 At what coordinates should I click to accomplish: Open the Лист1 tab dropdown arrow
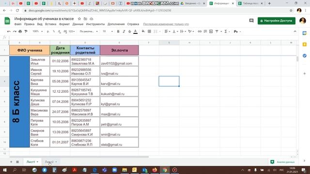37,162
